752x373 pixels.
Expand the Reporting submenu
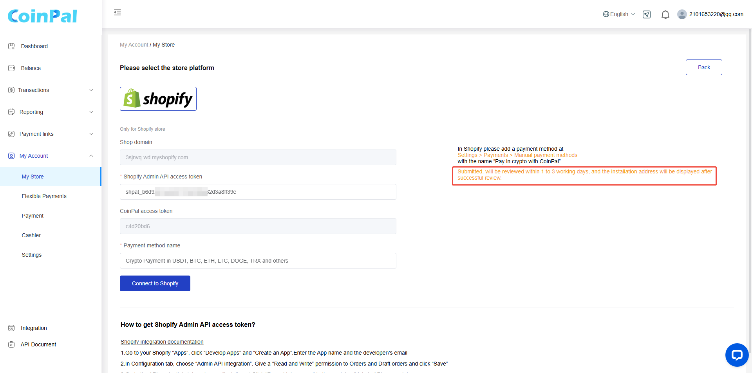(x=51, y=112)
